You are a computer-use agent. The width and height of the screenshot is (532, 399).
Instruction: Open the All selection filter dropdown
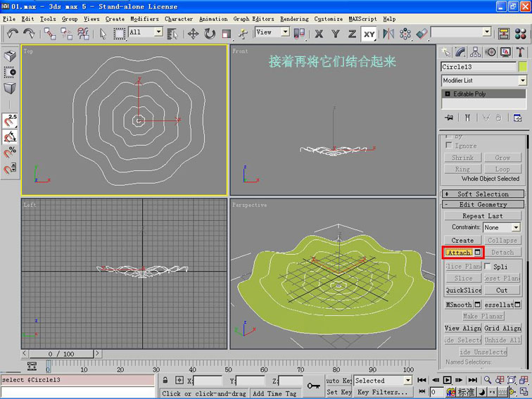click(x=159, y=32)
